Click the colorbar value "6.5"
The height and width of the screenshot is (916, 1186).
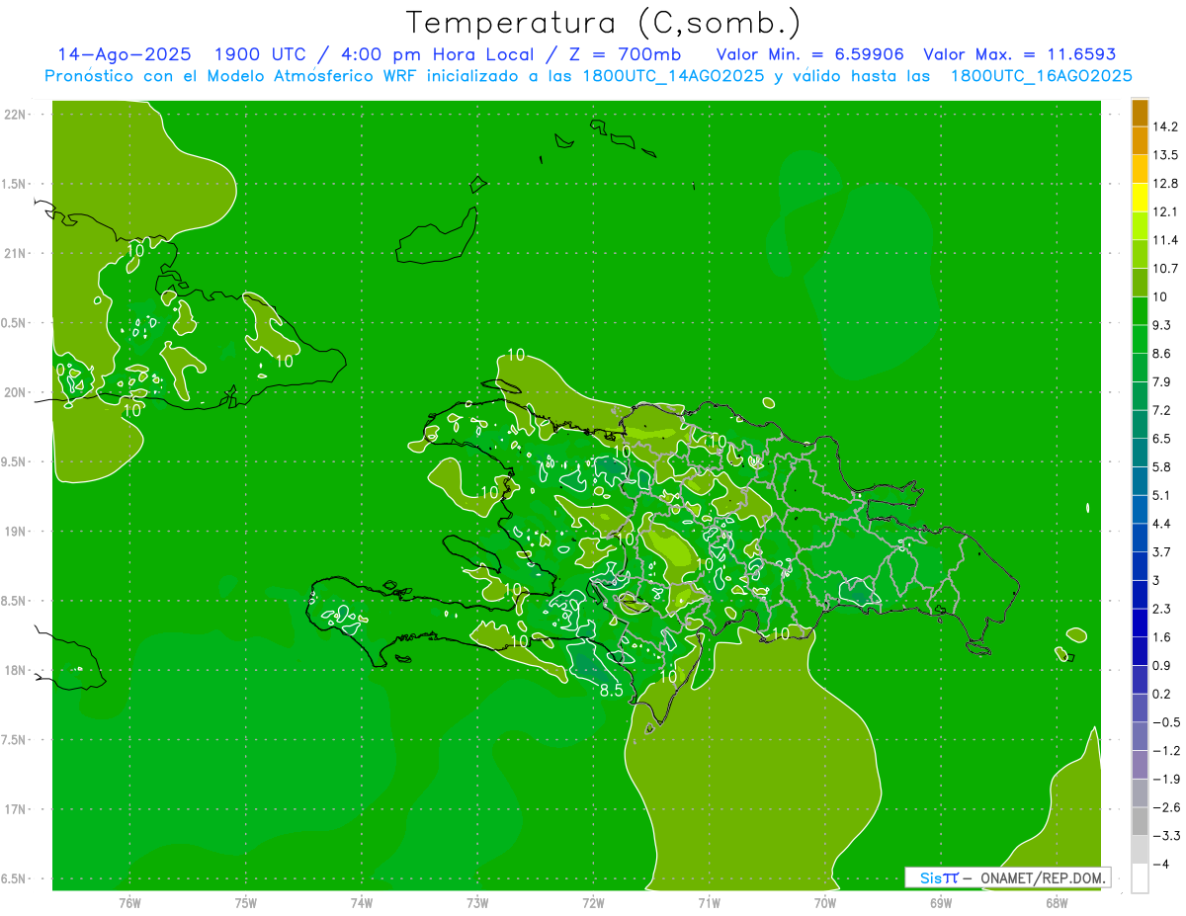coord(1162,439)
